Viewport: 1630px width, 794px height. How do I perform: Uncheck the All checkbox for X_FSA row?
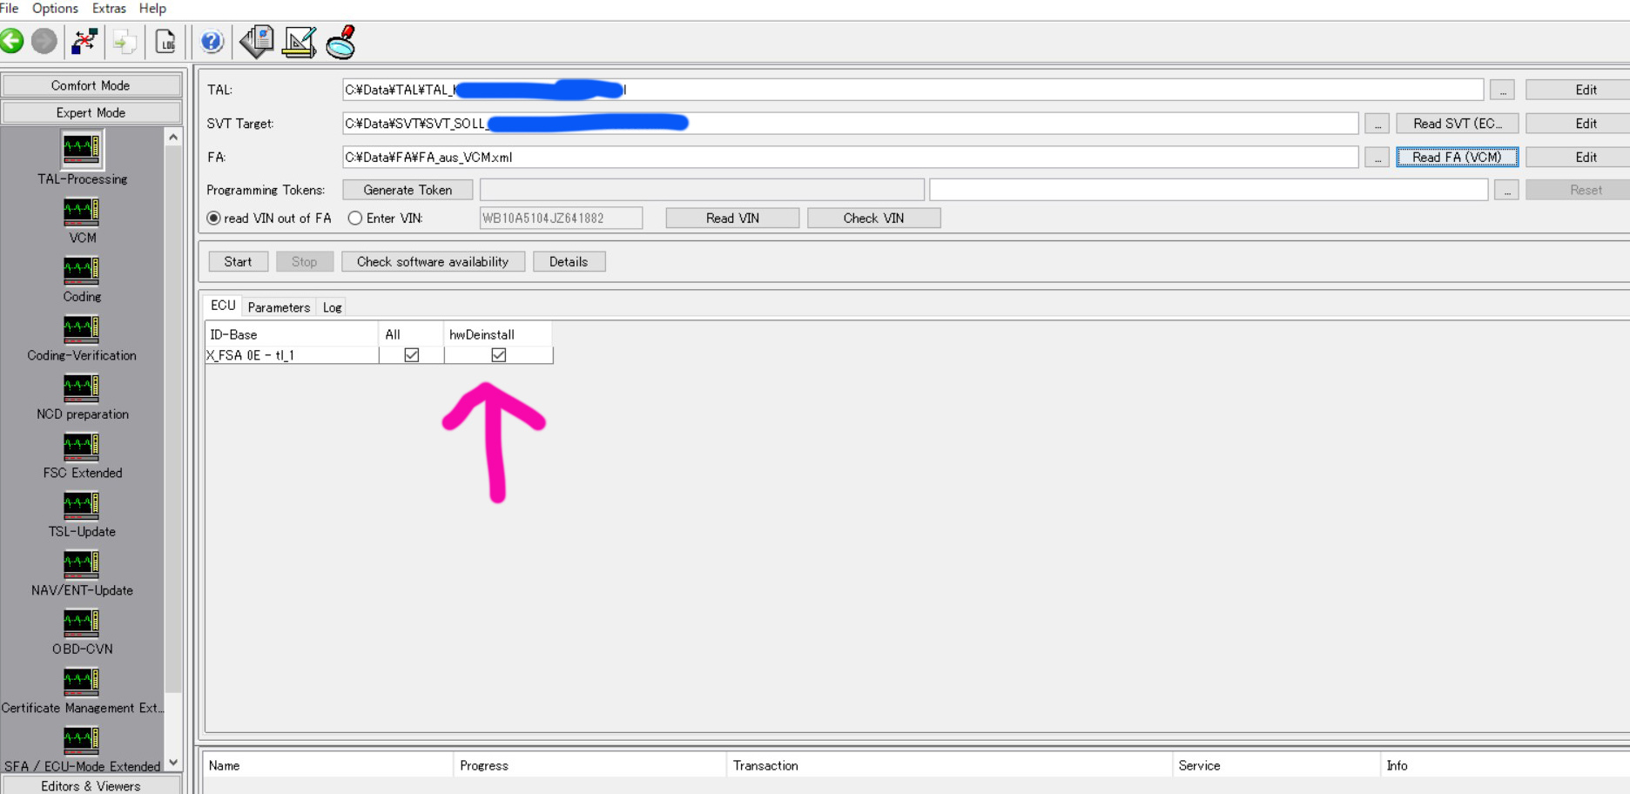[412, 355]
